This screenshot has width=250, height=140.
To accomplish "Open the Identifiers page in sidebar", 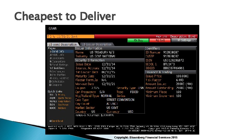I will [57, 68].
